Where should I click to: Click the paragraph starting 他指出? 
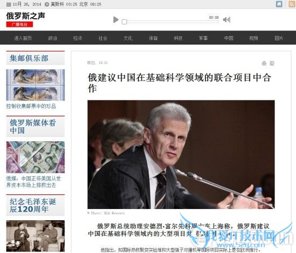click(x=181, y=250)
